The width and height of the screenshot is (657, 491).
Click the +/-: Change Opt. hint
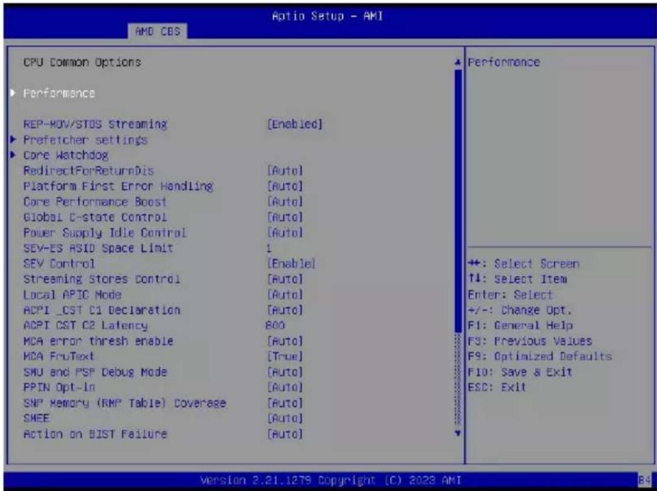[520, 310]
